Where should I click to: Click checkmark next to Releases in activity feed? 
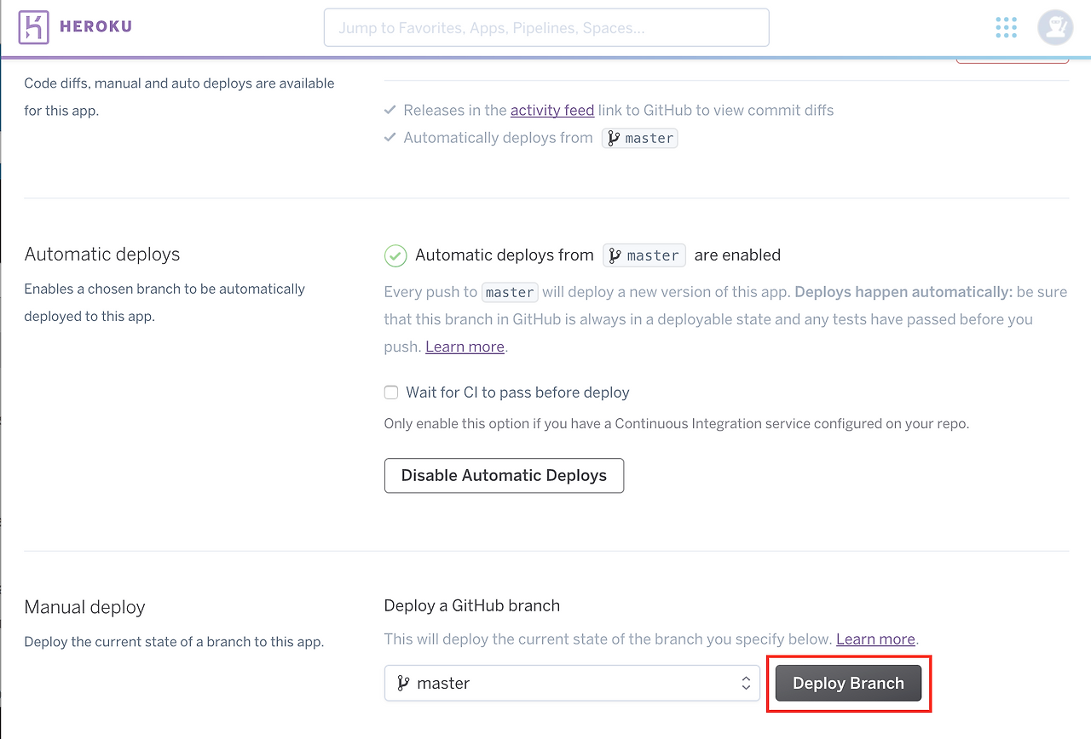390,110
